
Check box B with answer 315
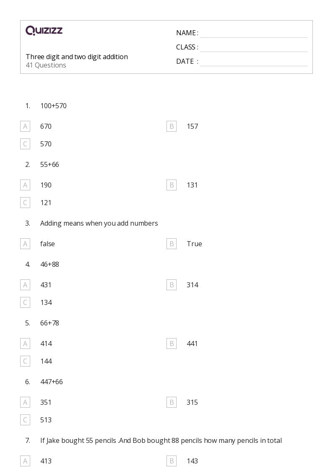[x=172, y=402]
